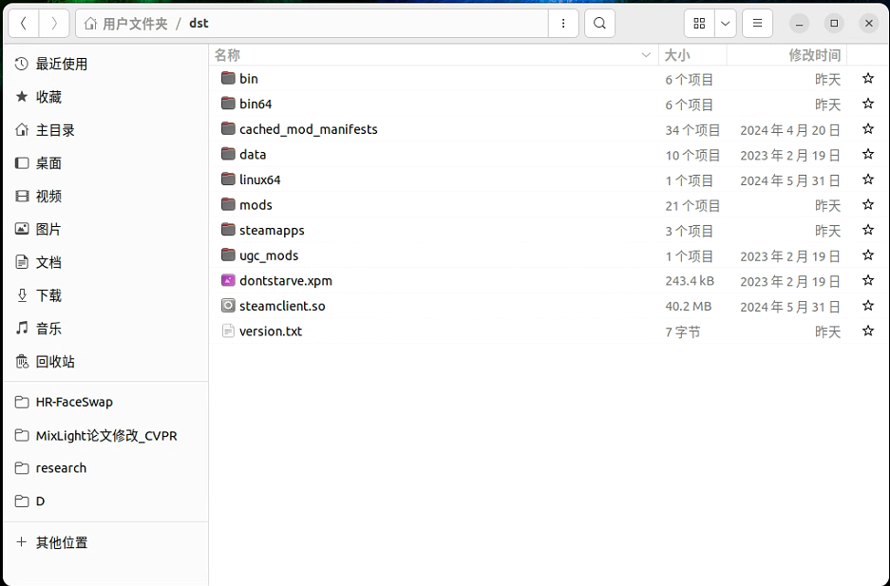Open the D bookmark folder
The width and height of the screenshot is (890, 586).
pyautogui.click(x=105, y=501)
